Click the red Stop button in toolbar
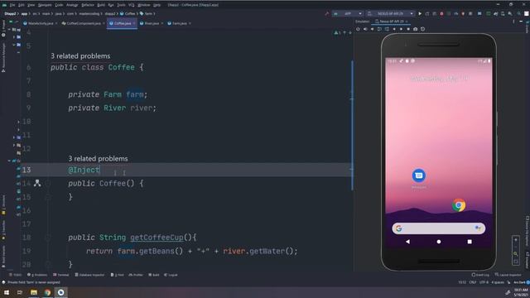The image size is (530, 298). 441,13
